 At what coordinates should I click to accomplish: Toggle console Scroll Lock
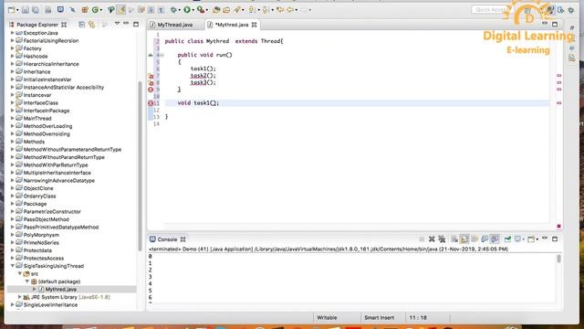464,239
